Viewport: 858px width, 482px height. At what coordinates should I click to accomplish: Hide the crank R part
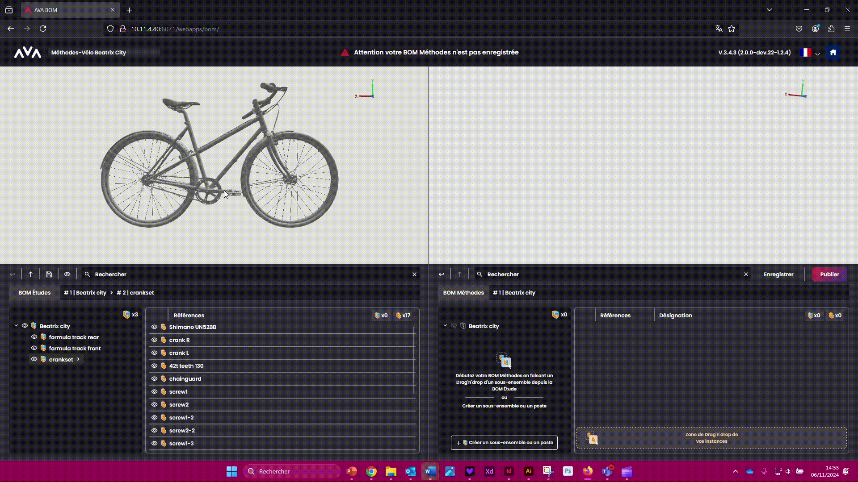(x=154, y=340)
